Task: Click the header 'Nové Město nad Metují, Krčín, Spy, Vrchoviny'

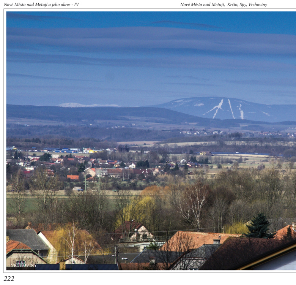Action: [x=224, y=5]
